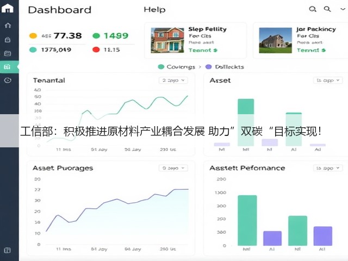Screen dimensions: 348x261
Task: Select the highlighted buildings icon in sidebar
Action: 7,67
